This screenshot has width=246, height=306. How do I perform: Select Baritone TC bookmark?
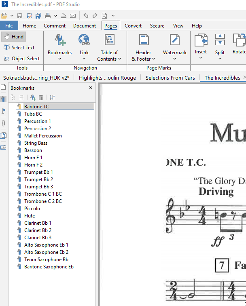55,107
